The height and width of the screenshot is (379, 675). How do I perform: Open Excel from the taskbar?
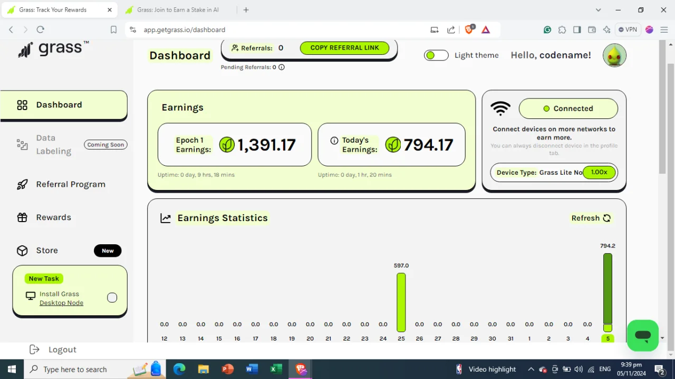coord(276,370)
